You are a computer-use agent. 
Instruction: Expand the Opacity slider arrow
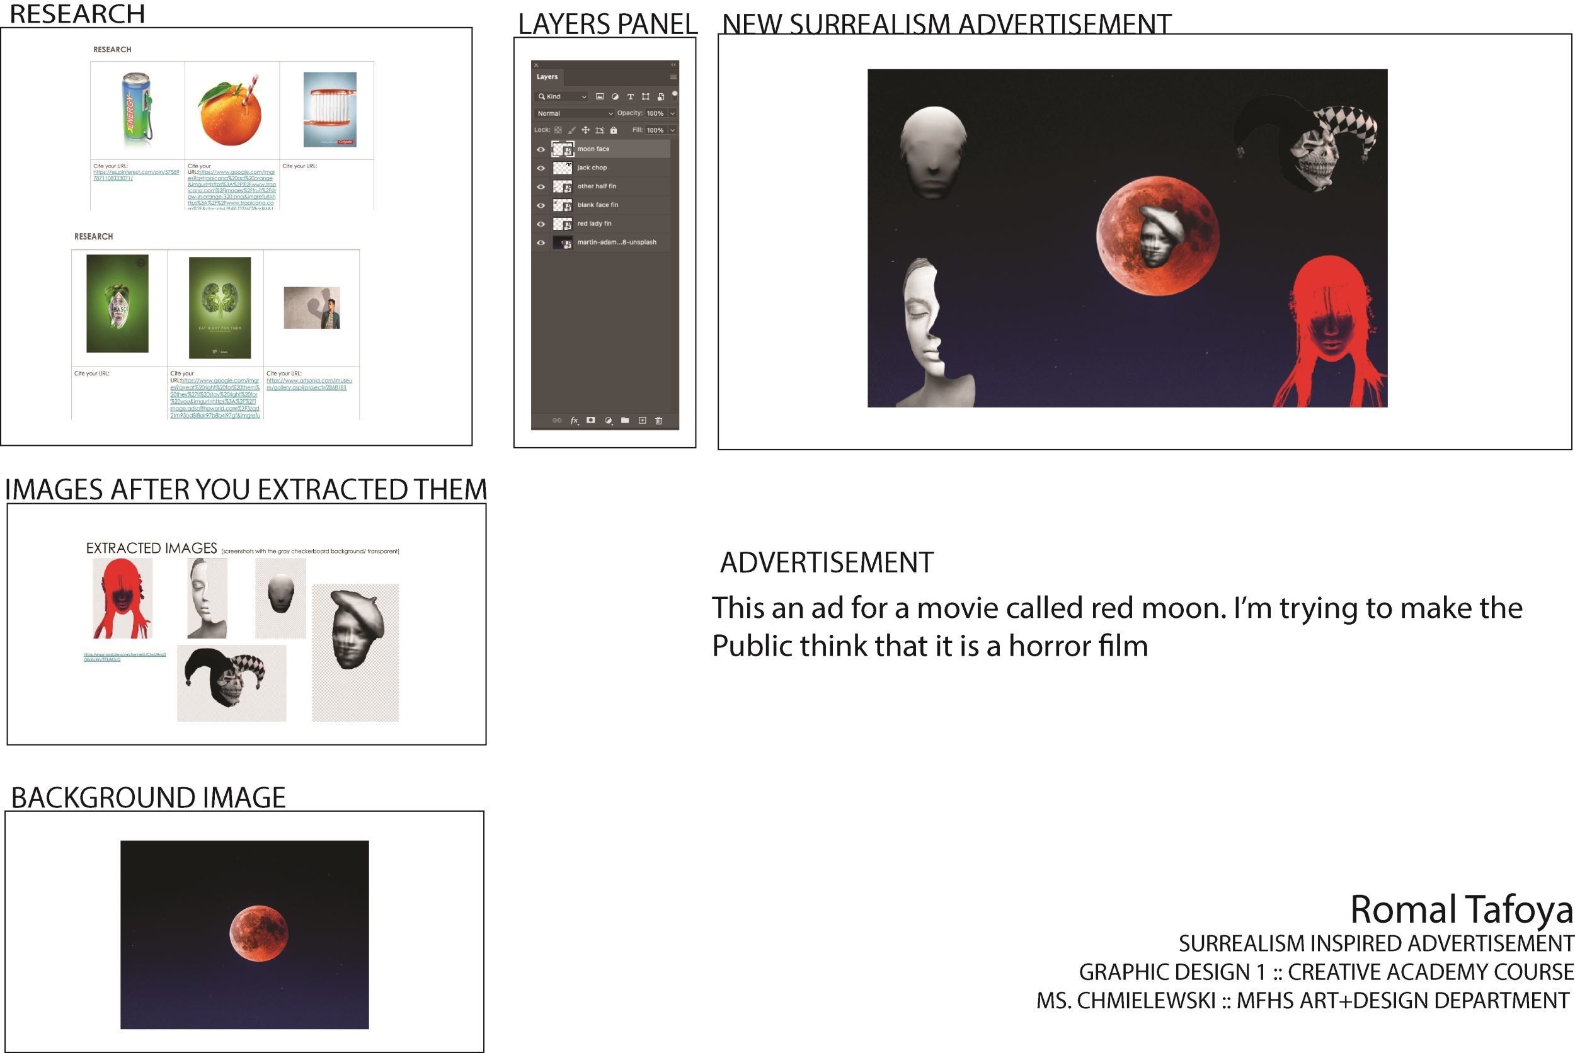[672, 113]
